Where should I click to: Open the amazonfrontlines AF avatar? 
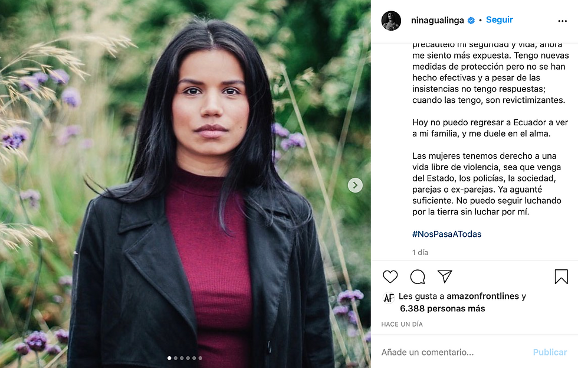pyautogui.click(x=389, y=298)
